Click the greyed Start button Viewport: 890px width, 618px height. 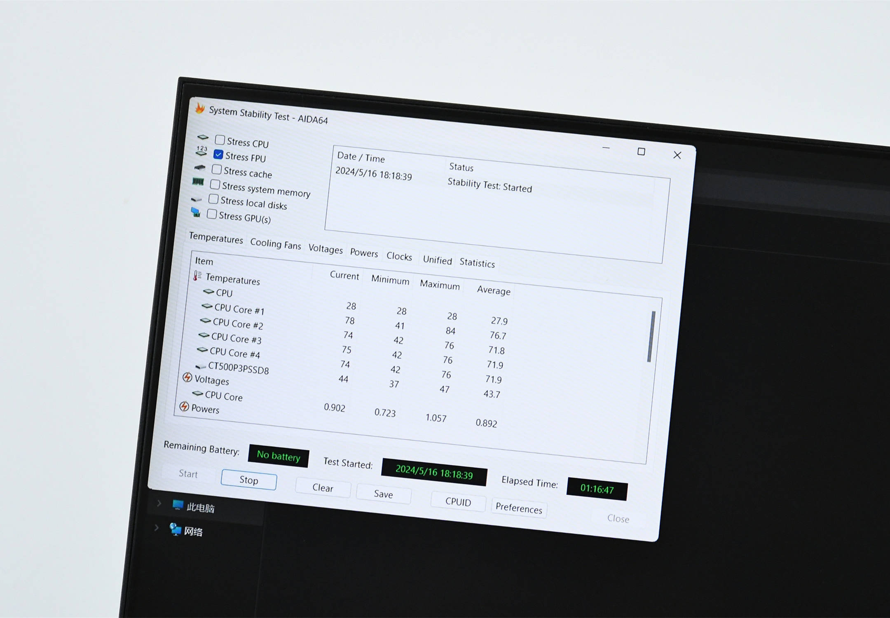pyautogui.click(x=188, y=474)
